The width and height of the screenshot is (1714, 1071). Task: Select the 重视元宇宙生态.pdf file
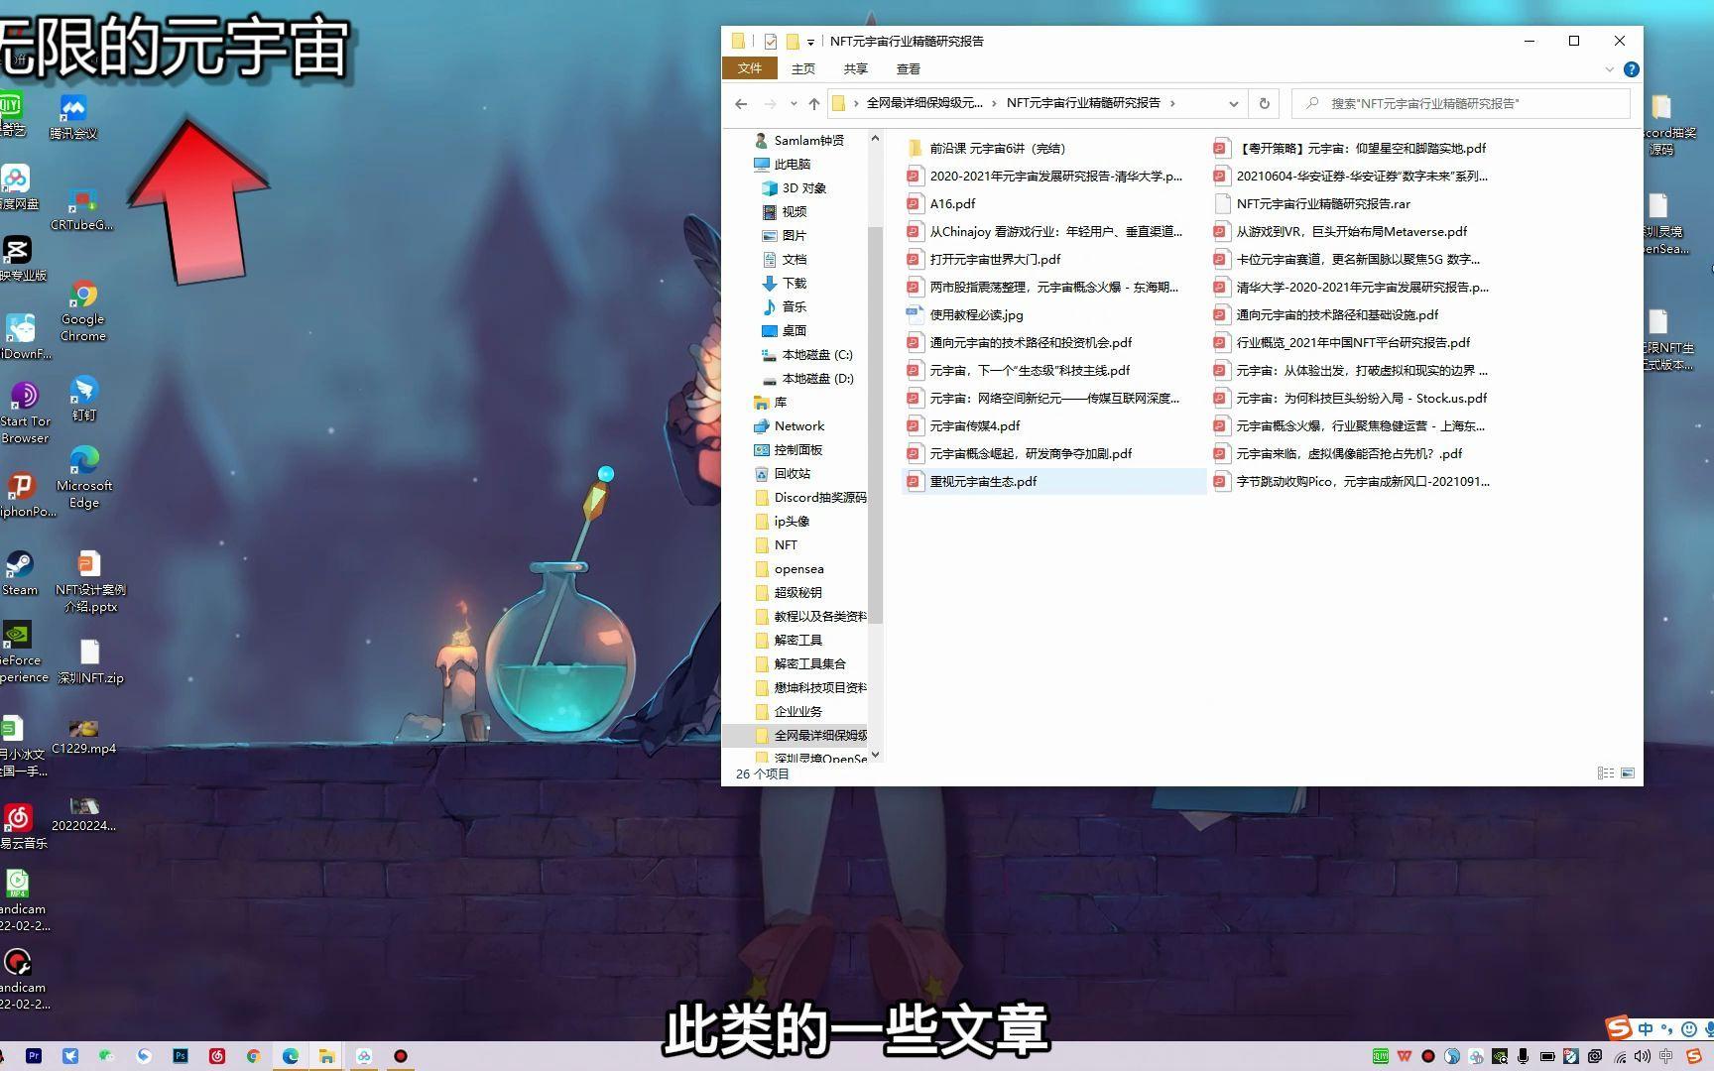coord(983,481)
